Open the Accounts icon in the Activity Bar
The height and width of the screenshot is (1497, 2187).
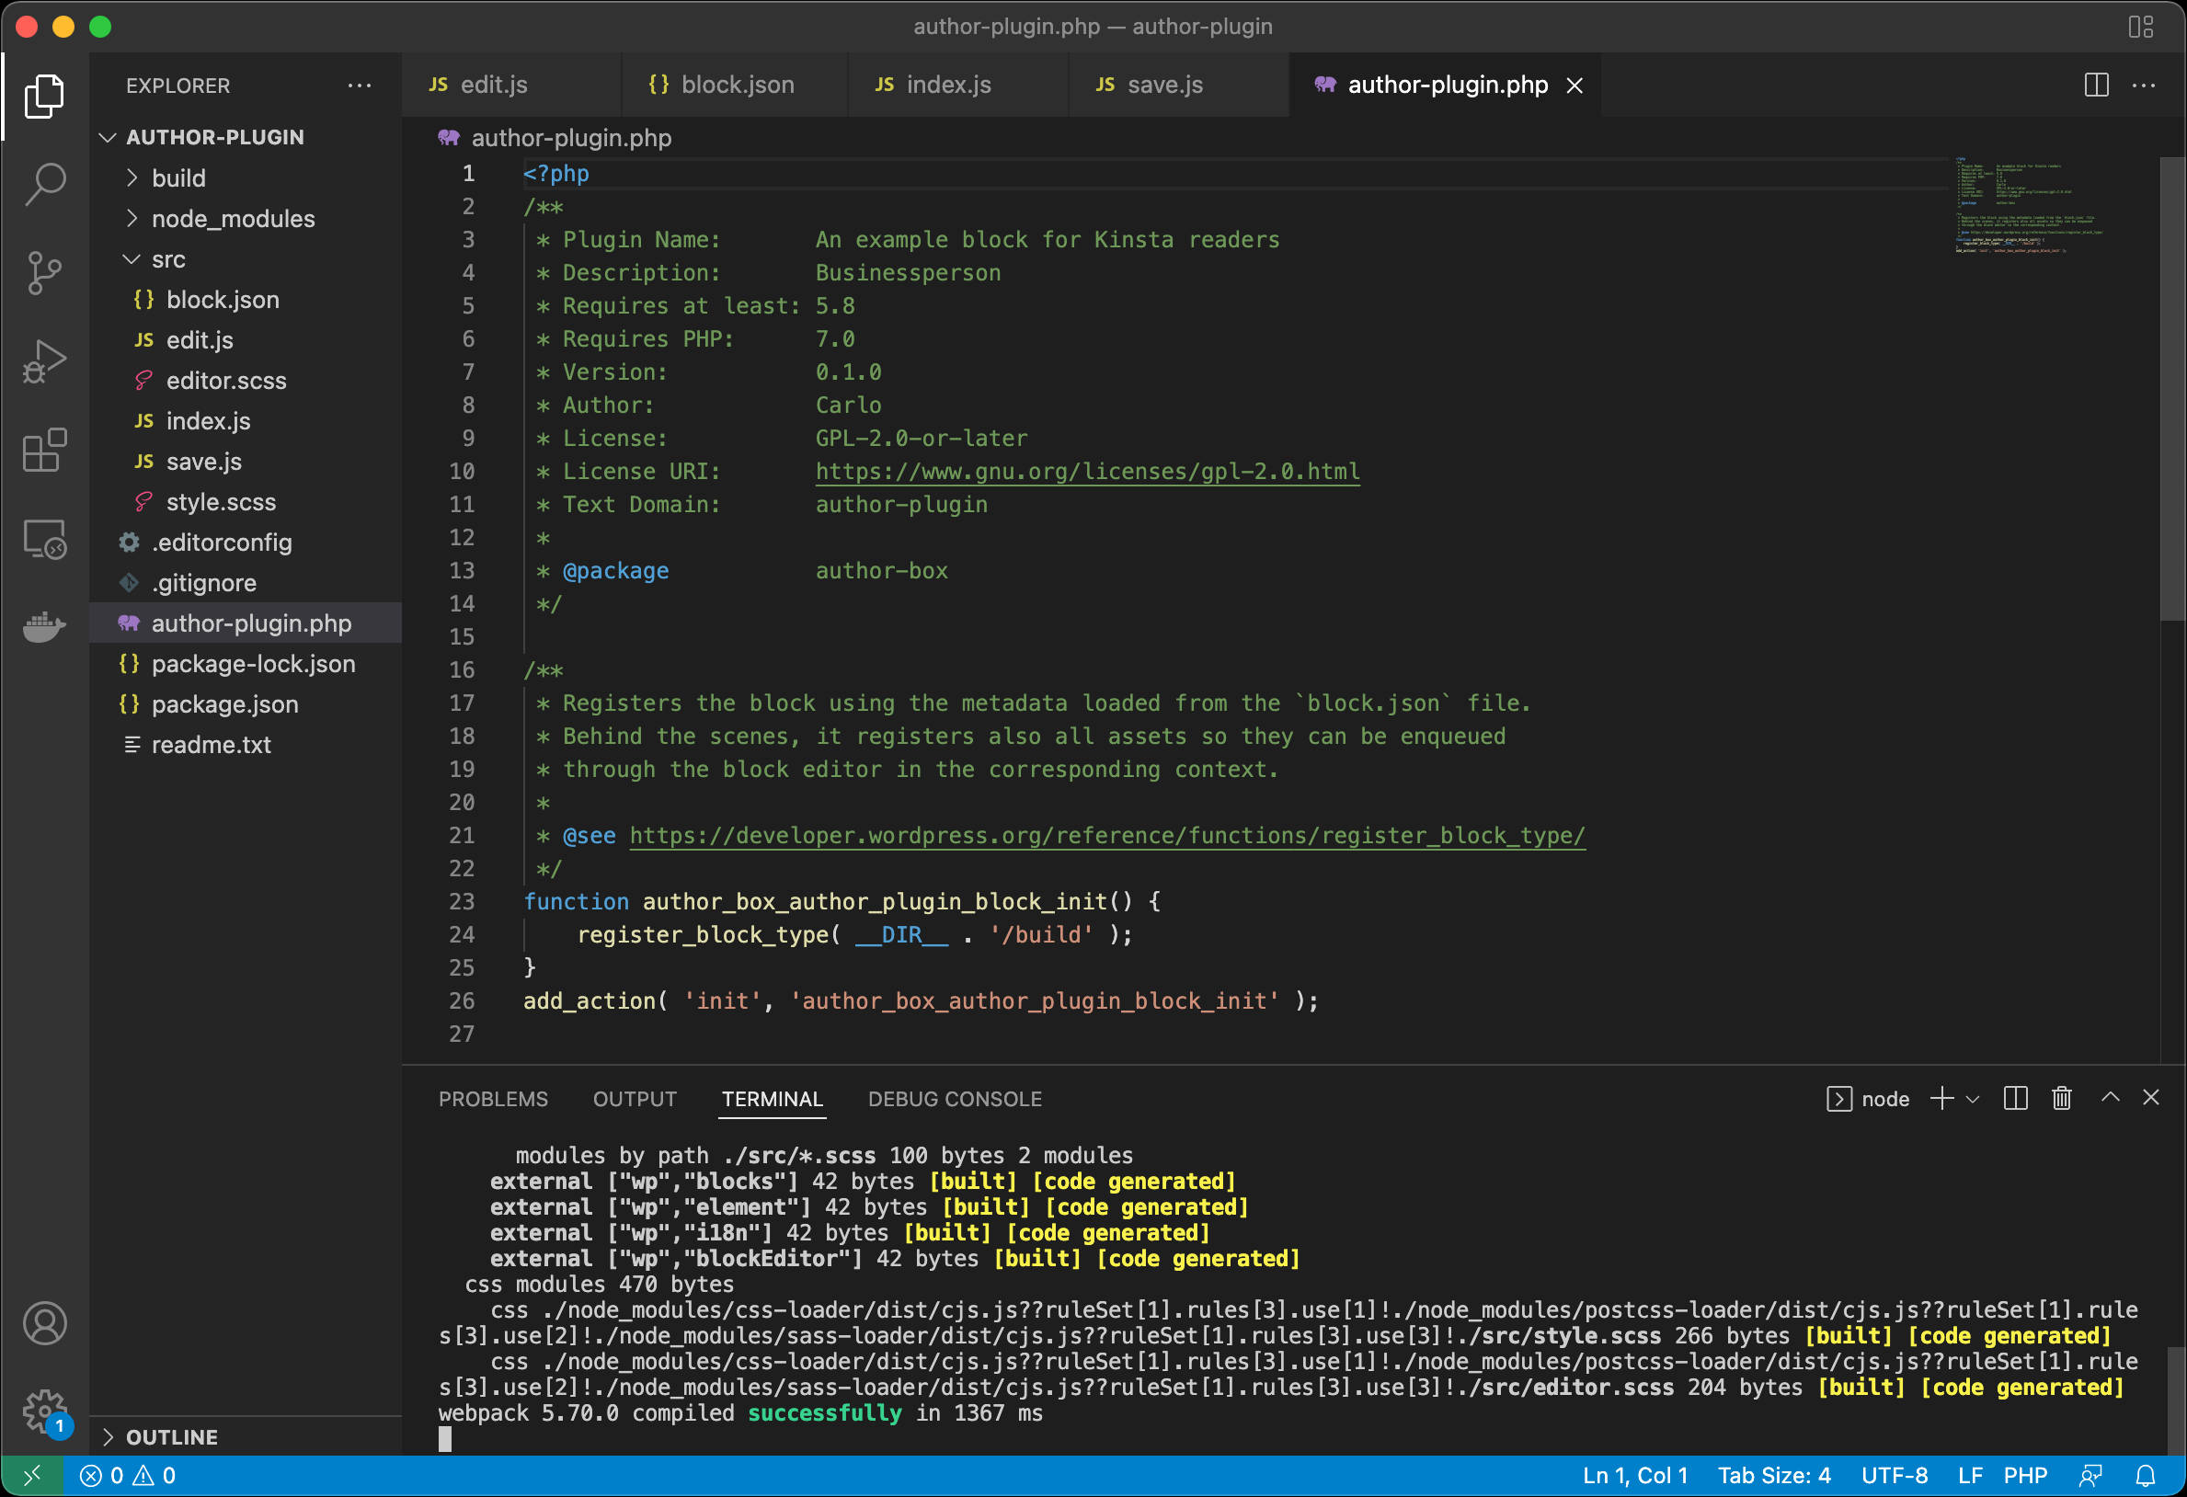(43, 1323)
